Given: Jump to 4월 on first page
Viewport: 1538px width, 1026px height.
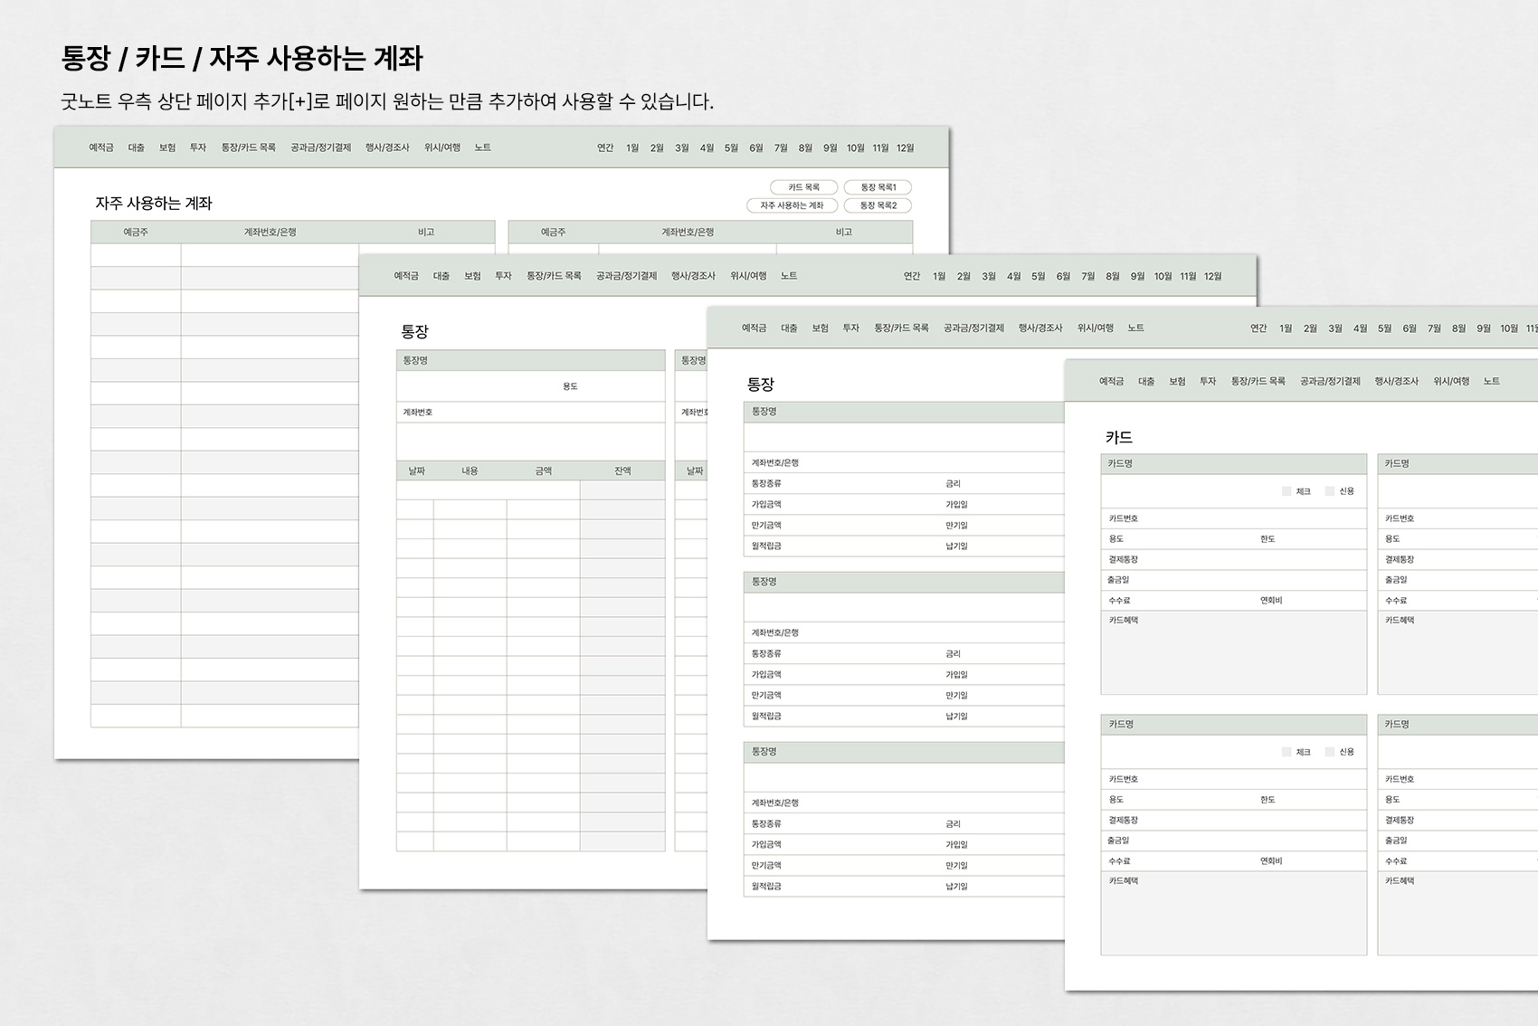Looking at the screenshot, I should pos(707,148).
